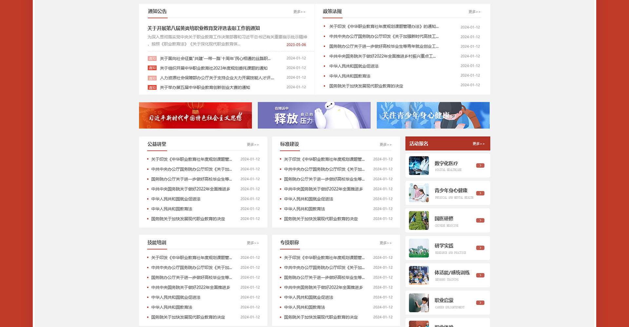Image resolution: width=629 pixels, height=327 pixels.
Task: Open the 第五届中华职业教育创新创业大赛 notice
Action: (x=205, y=88)
